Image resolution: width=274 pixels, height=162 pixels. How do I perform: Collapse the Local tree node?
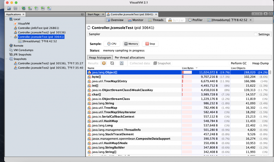(x=7, y=19)
